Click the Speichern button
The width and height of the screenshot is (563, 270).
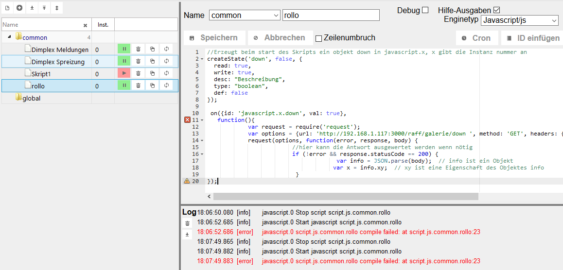tap(213, 38)
